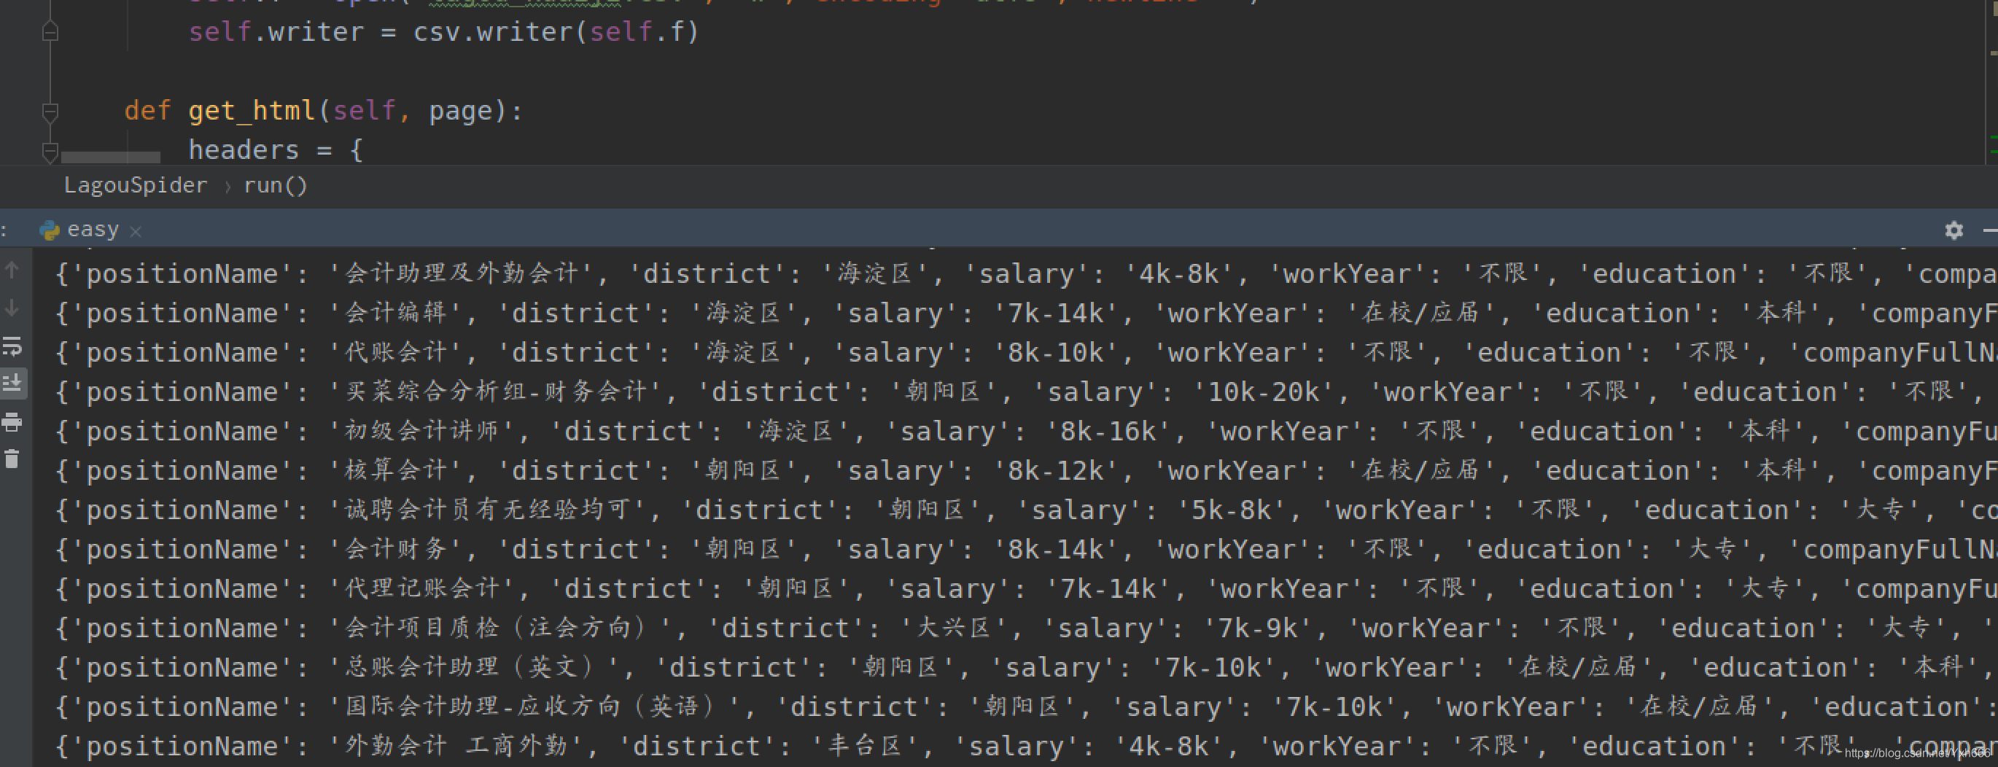1998x767 pixels.
Task: Click district value '丰台区'
Action: coord(865,745)
